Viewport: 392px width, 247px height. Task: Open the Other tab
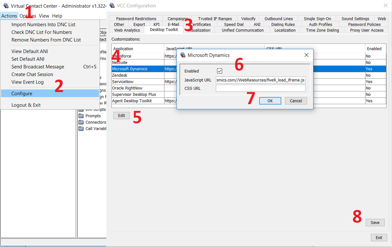pos(119,24)
